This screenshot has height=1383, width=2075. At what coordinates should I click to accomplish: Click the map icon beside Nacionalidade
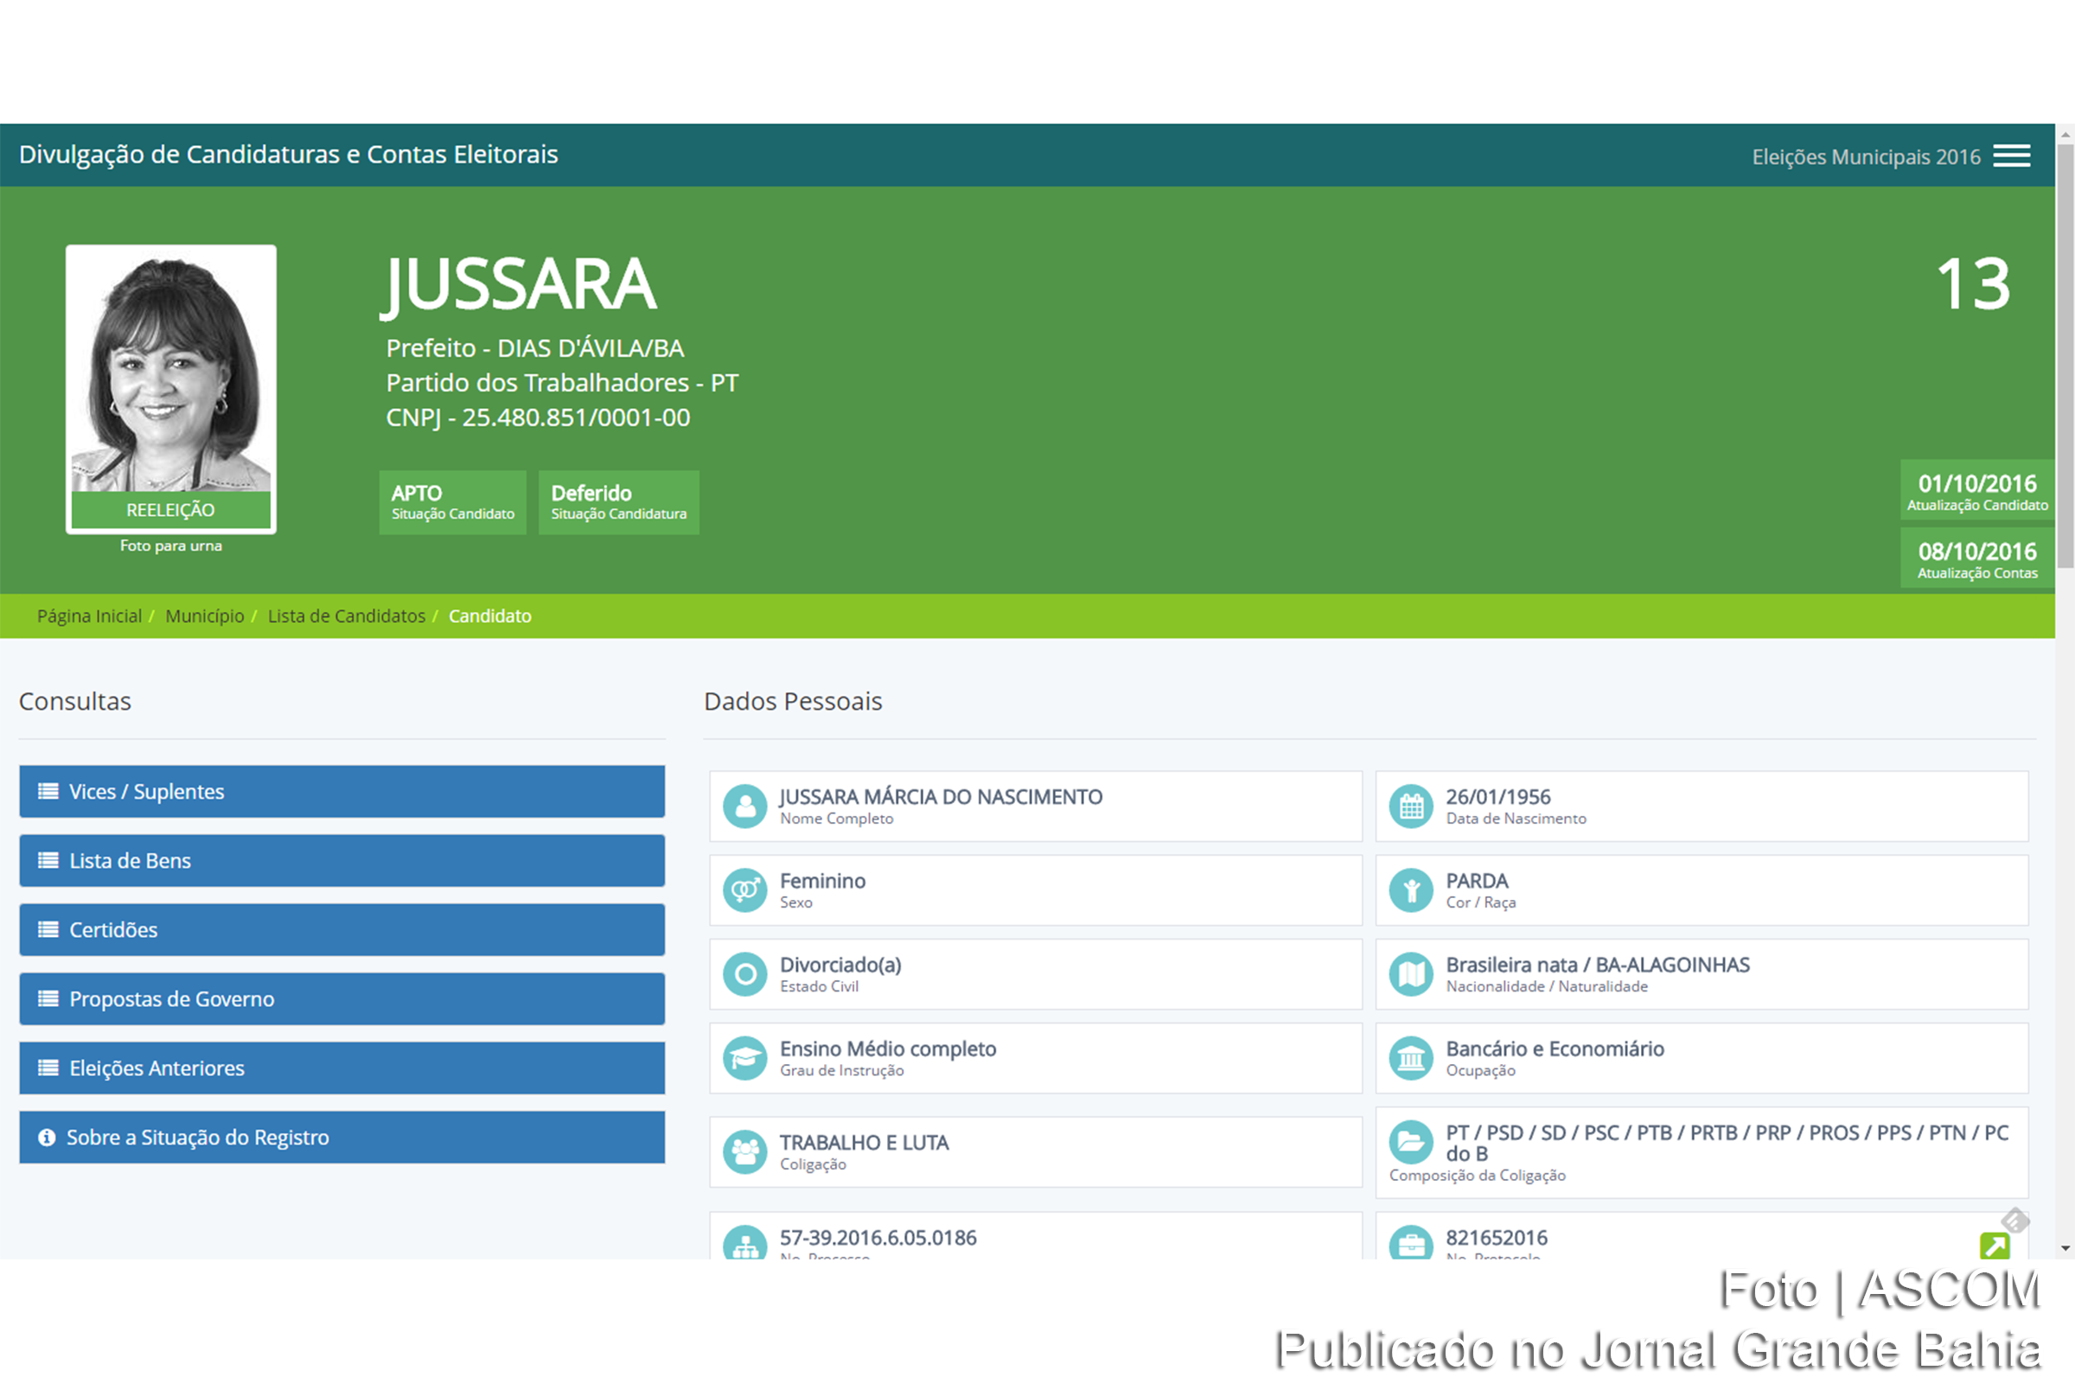coord(1411,974)
